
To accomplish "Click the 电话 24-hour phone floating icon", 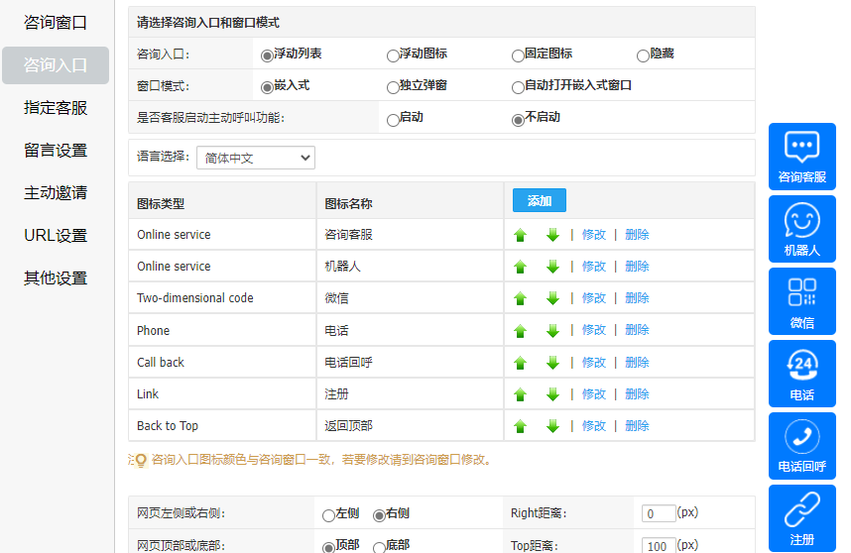I will [x=801, y=373].
